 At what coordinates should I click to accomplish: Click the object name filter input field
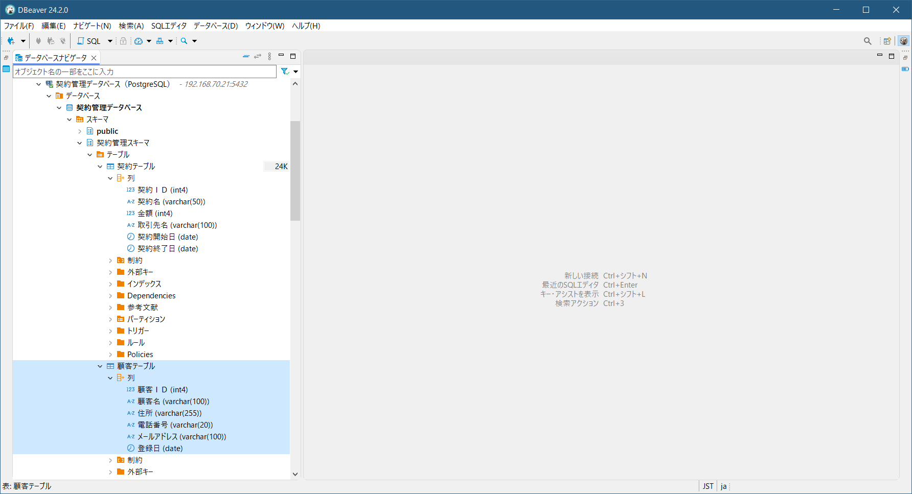[145, 72]
